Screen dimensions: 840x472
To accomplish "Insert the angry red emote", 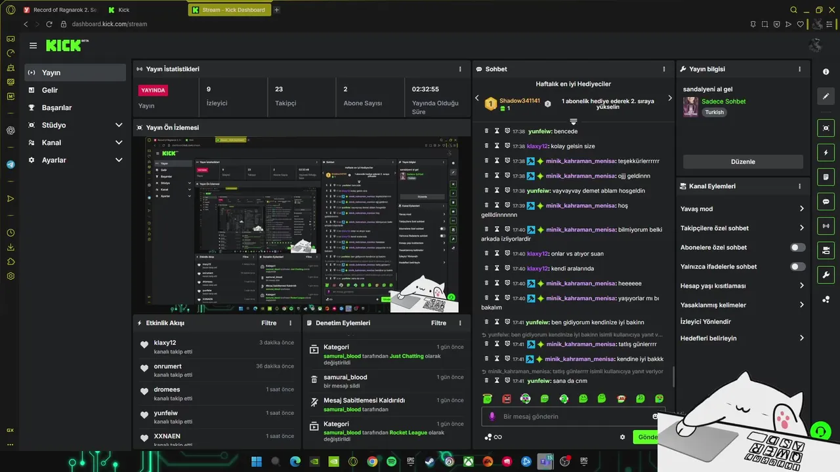I will click(507, 399).
